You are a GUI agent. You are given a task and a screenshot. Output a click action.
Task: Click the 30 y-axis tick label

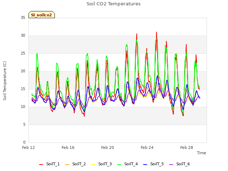coord(23,36)
